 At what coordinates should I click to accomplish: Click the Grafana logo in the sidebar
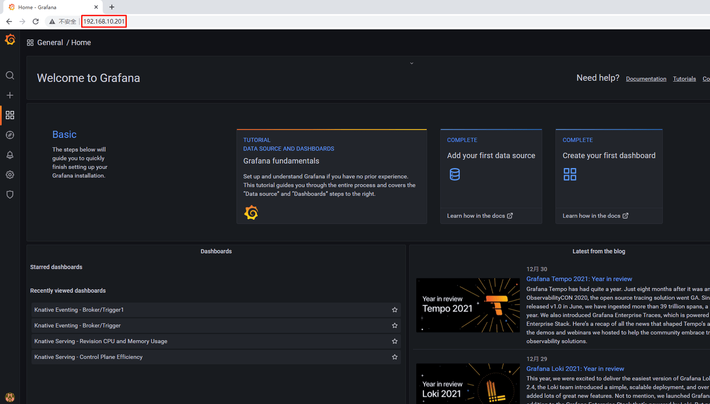coord(10,40)
